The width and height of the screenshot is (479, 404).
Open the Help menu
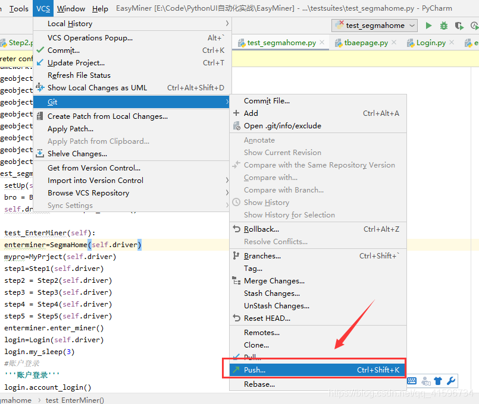click(x=100, y=8)
